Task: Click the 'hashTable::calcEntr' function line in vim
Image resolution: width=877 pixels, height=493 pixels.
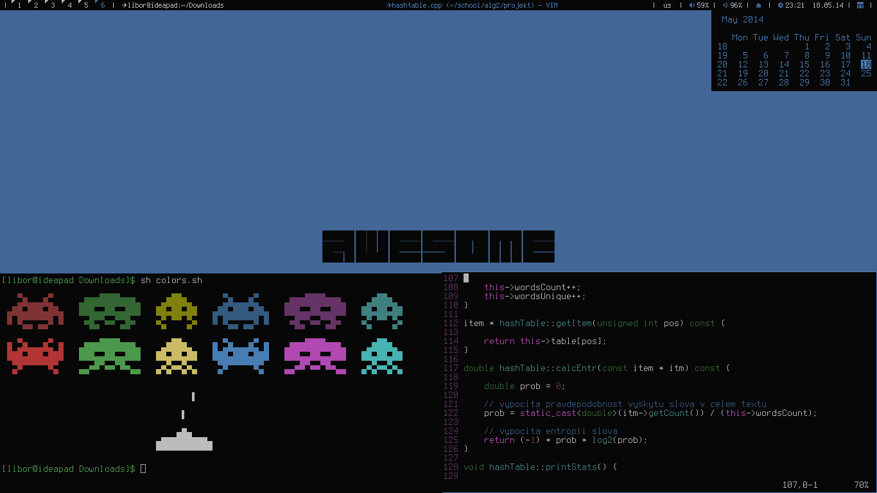Action: (596, 368)
